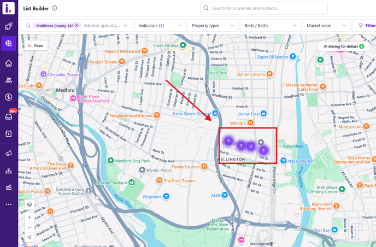
Task: Remove Middlesex County, MA filter chip
Action: (x=77, y=26)
